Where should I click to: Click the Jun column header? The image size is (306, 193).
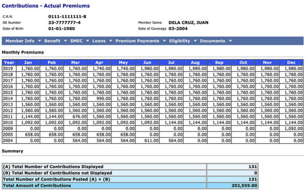pyautogui.click(x=147, y=63)
